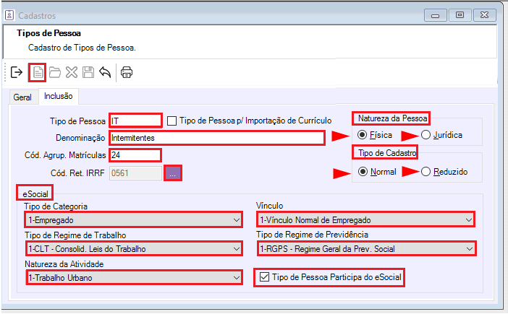Click the new record document icon
The height and width of the screenshot is (314, 508).
pos(37,72)
